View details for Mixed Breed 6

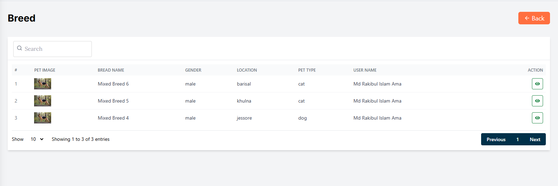pyautogui.click(x=537, y=84)
